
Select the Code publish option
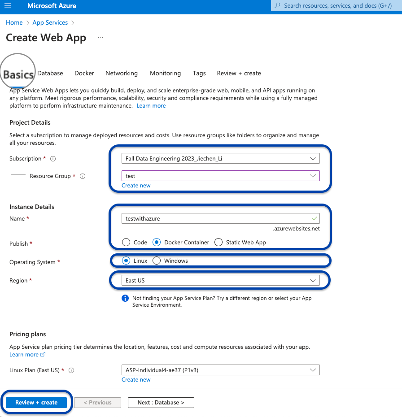[126, 242]
